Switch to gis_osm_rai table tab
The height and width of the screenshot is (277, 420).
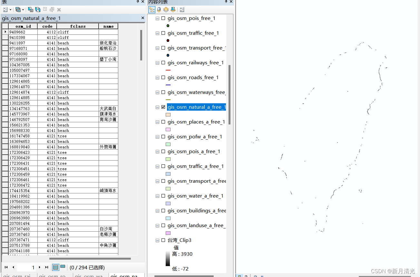19,275
